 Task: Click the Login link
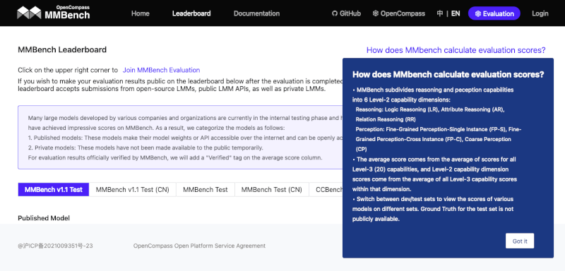click(540, 13)
